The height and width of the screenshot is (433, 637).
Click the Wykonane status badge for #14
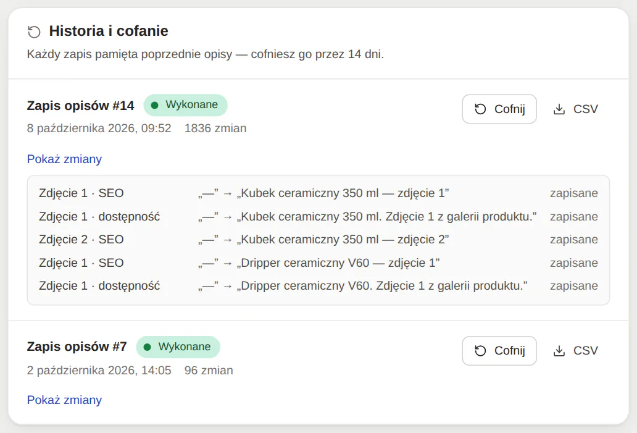pyautogui.click(x=185, y=105)
